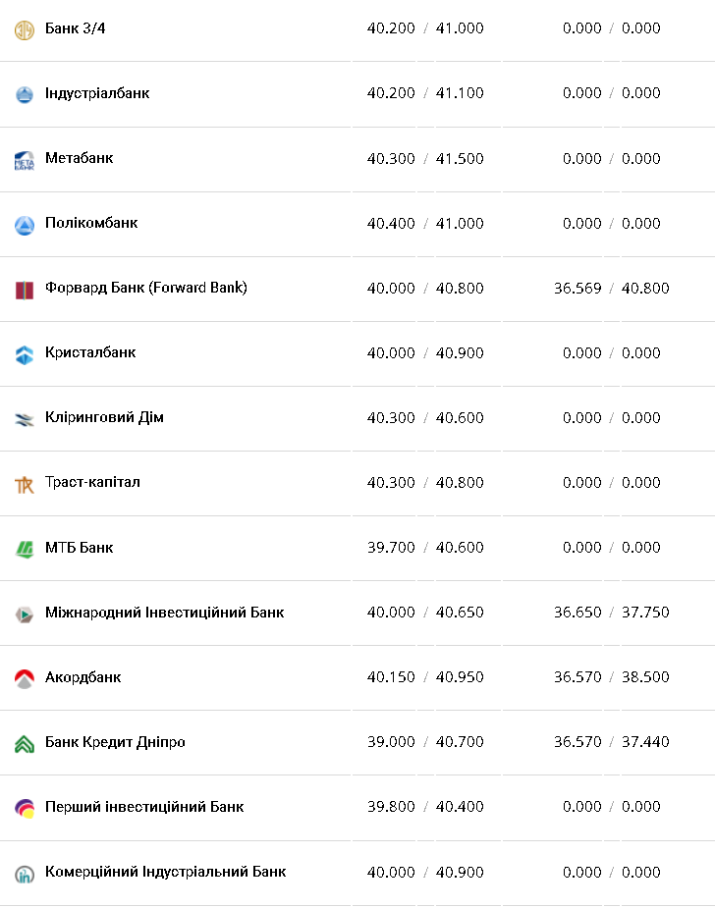This screenshot has height=908, width=715.
Task: Click the Траст-капітал TK logo icon
Action: pos(25,484)
